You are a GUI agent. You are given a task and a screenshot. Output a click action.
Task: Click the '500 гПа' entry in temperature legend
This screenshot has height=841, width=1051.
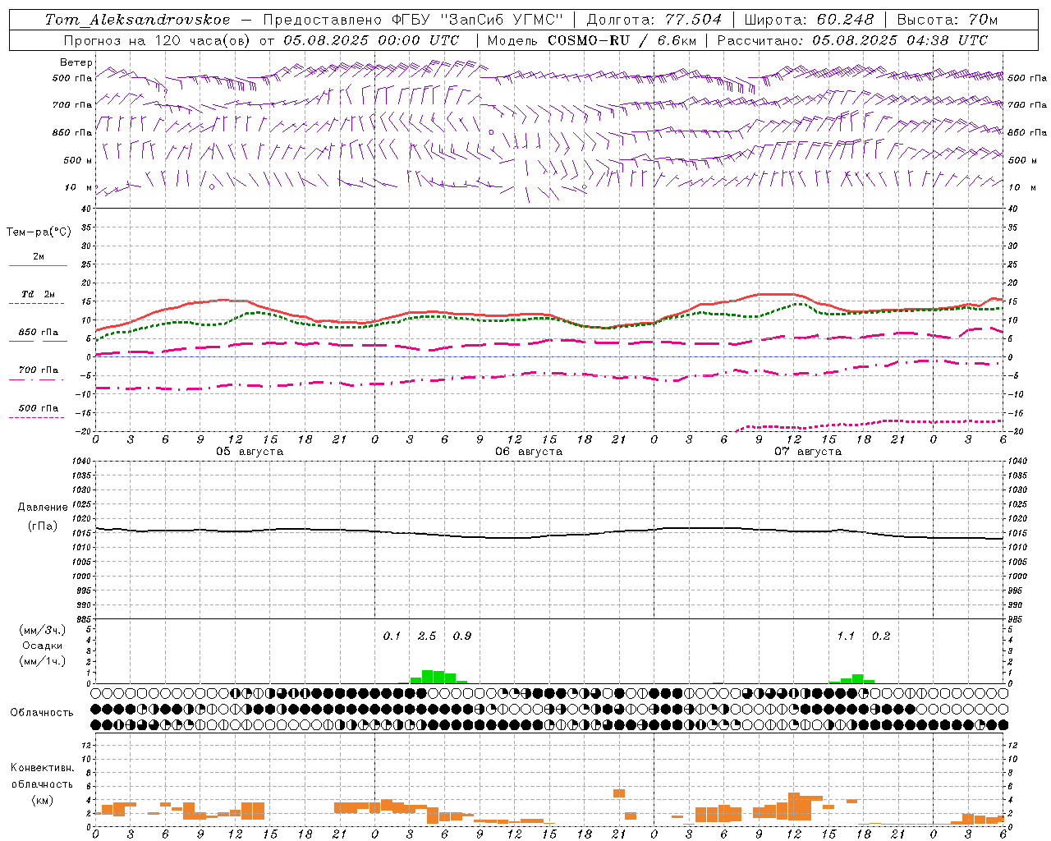[39, 408]
